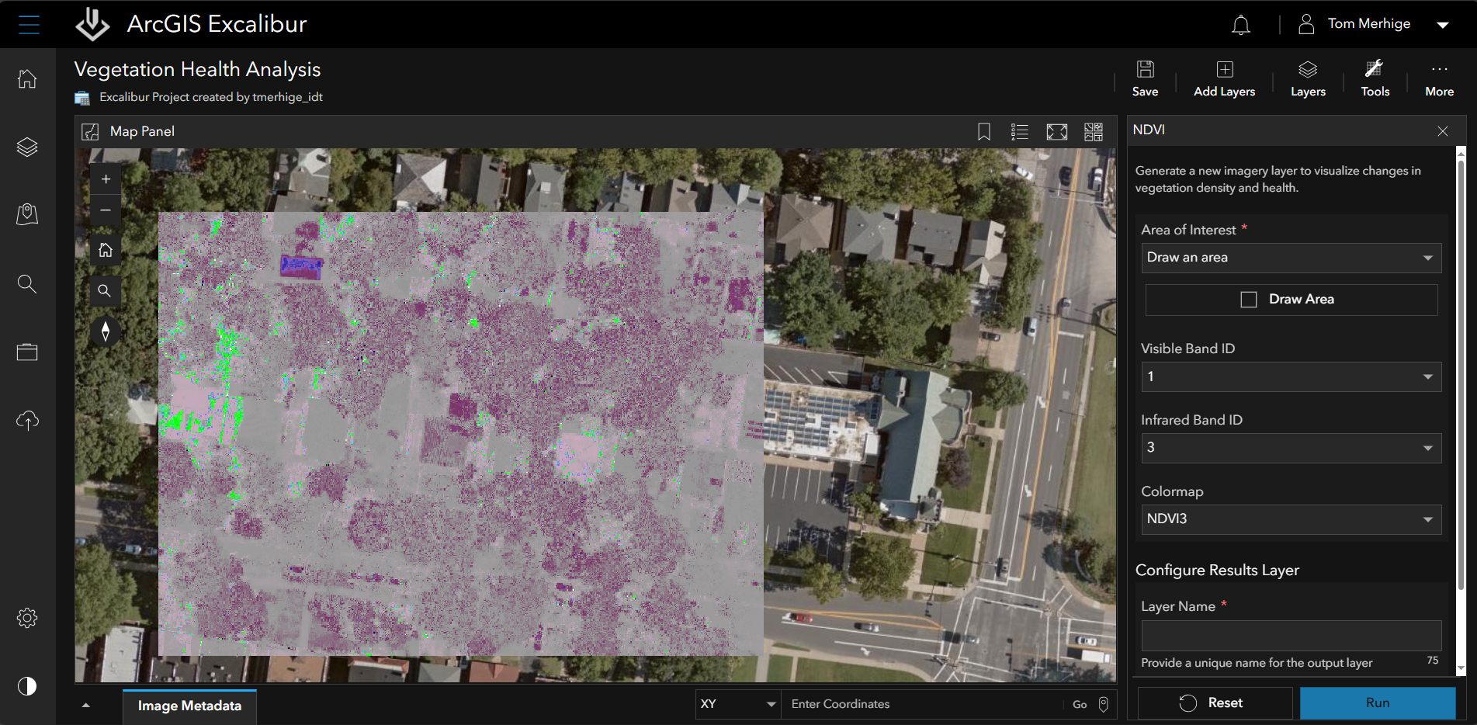Viewport: 1477px width, 725px height.
Task: Reset map orientation with the compass
Action: click(x=106, y=331)
